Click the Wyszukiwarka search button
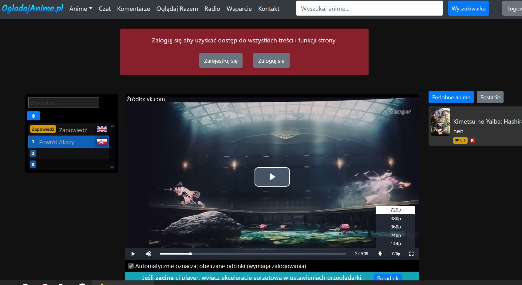The height and width of the screenshot is (285, 522). click(x=468, y=8)
